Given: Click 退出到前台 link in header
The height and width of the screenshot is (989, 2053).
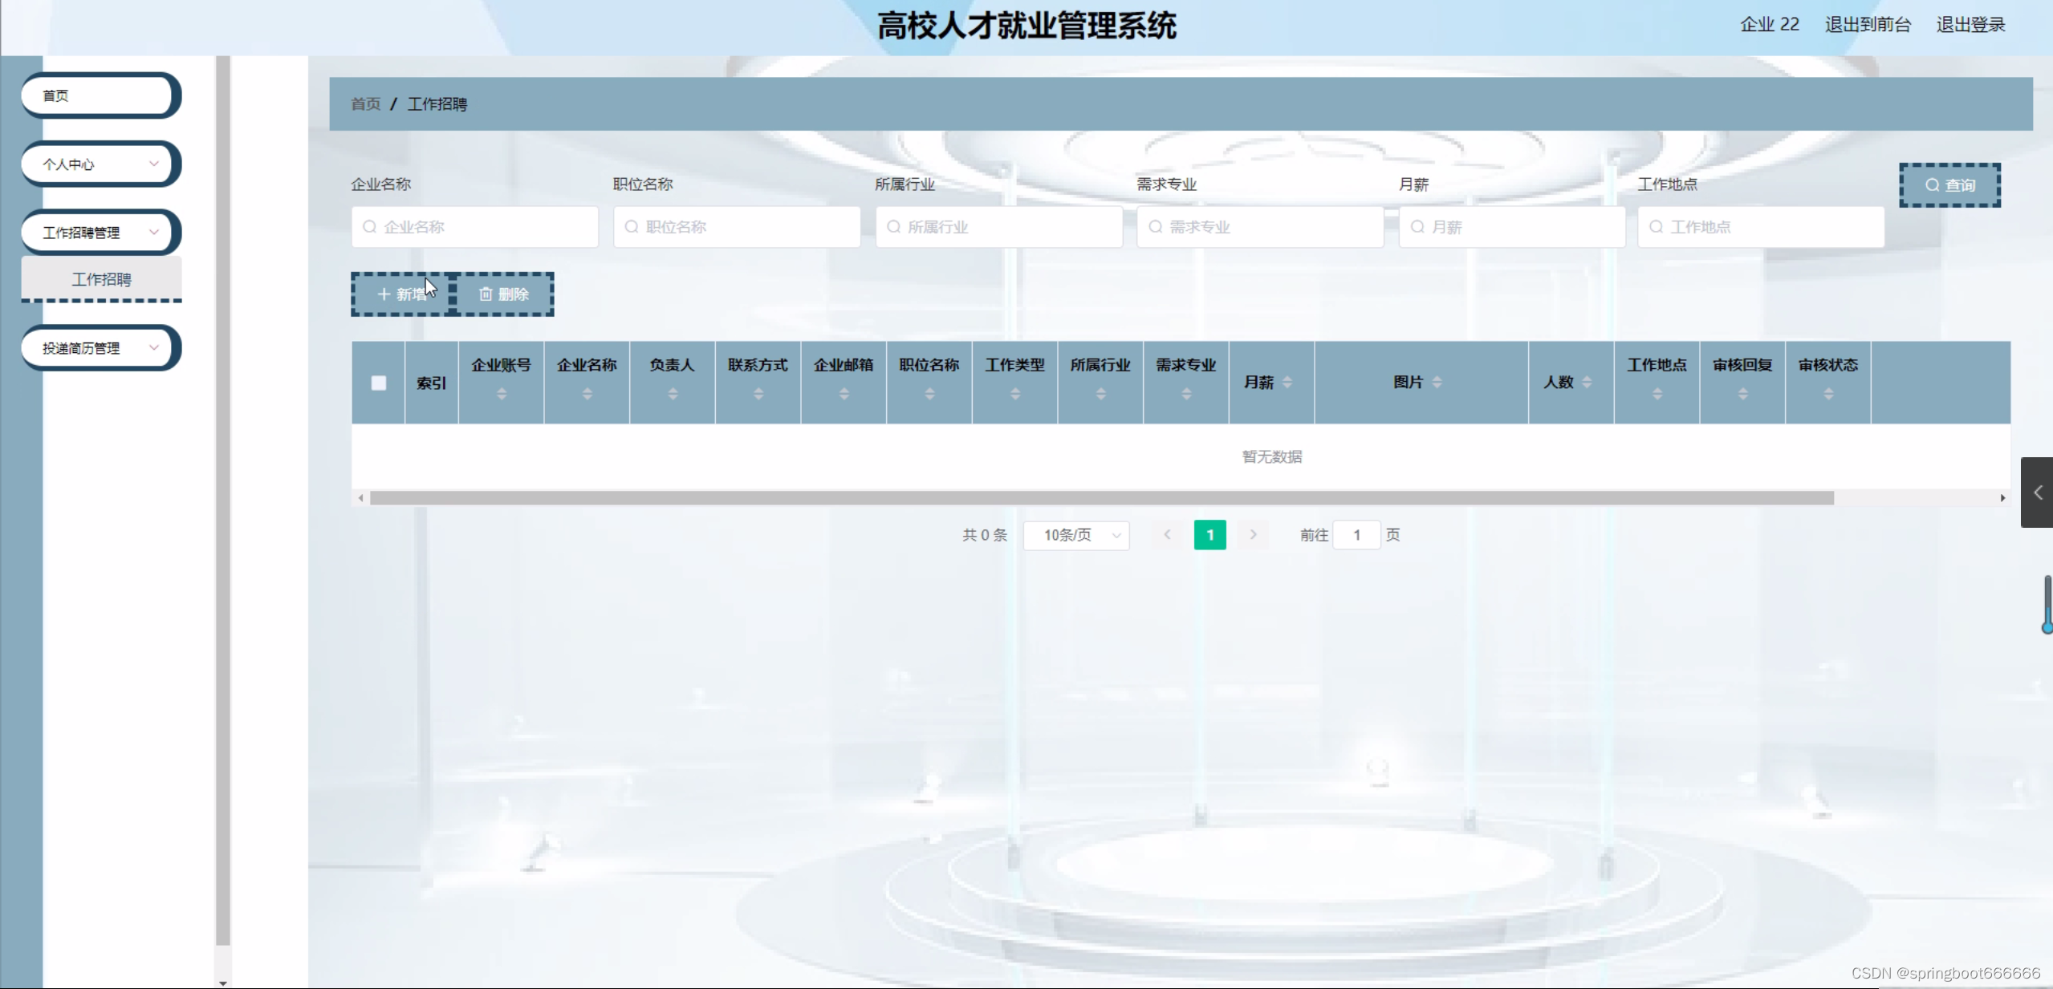Looking at the screenshot, I should 1868,25.
